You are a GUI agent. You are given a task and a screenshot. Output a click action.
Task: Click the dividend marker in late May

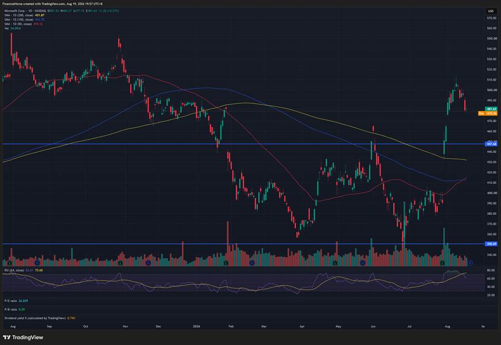pyautogui.click(x=363, y=263)
